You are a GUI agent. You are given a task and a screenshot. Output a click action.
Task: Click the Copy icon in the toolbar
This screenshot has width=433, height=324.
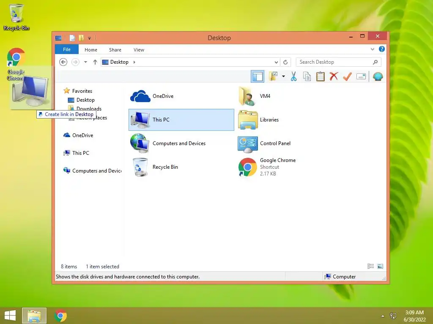coord(307,76)
